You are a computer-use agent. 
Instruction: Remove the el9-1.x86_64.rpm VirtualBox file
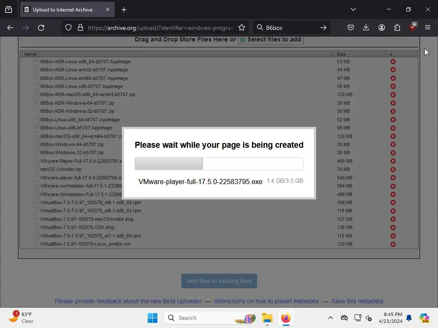(393, 202)
